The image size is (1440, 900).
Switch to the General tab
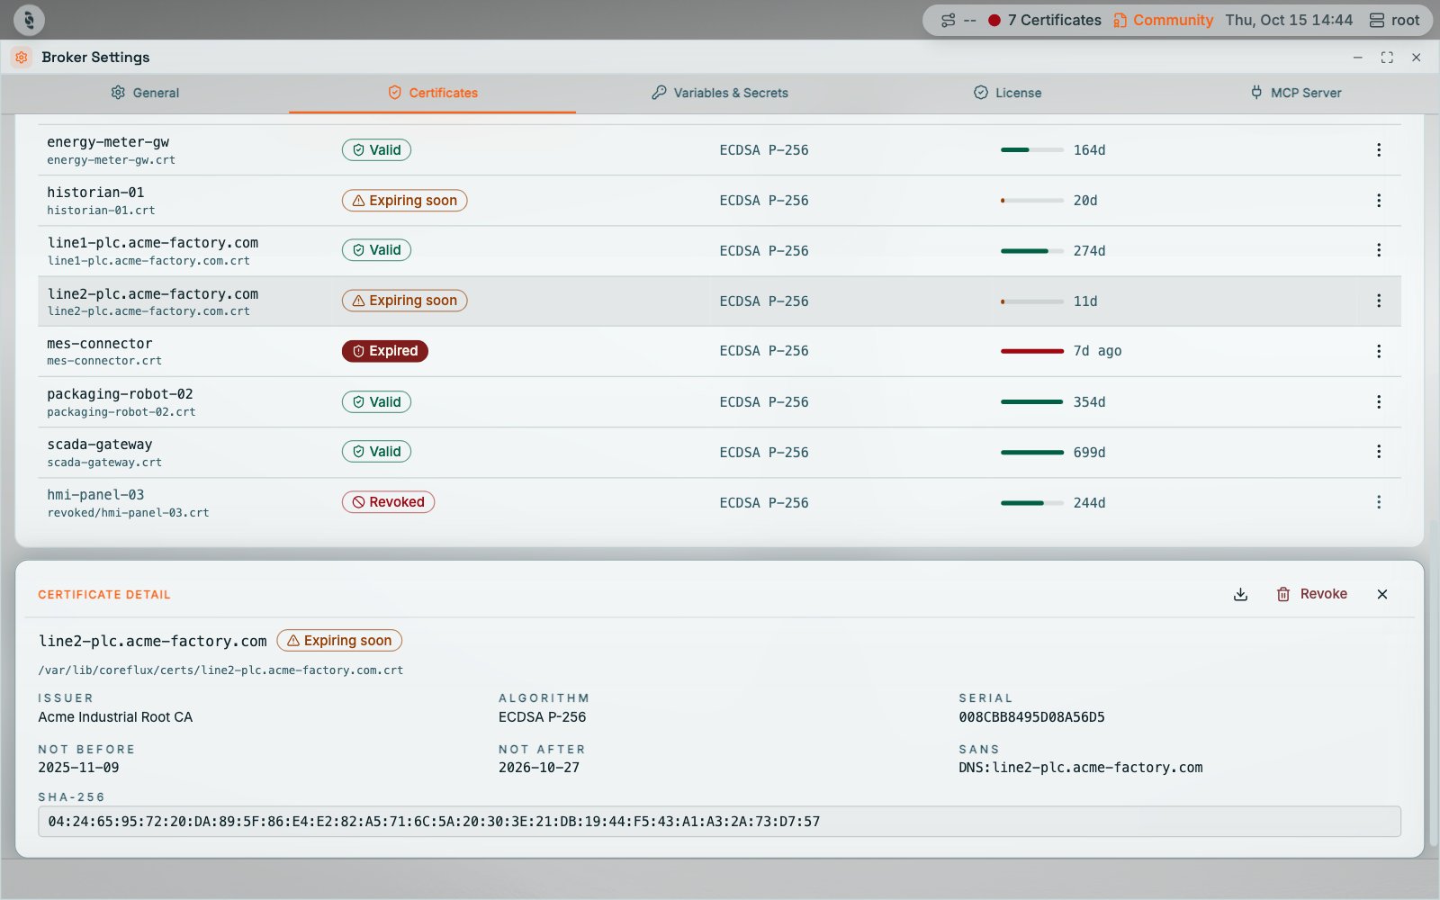coord(145,93)
